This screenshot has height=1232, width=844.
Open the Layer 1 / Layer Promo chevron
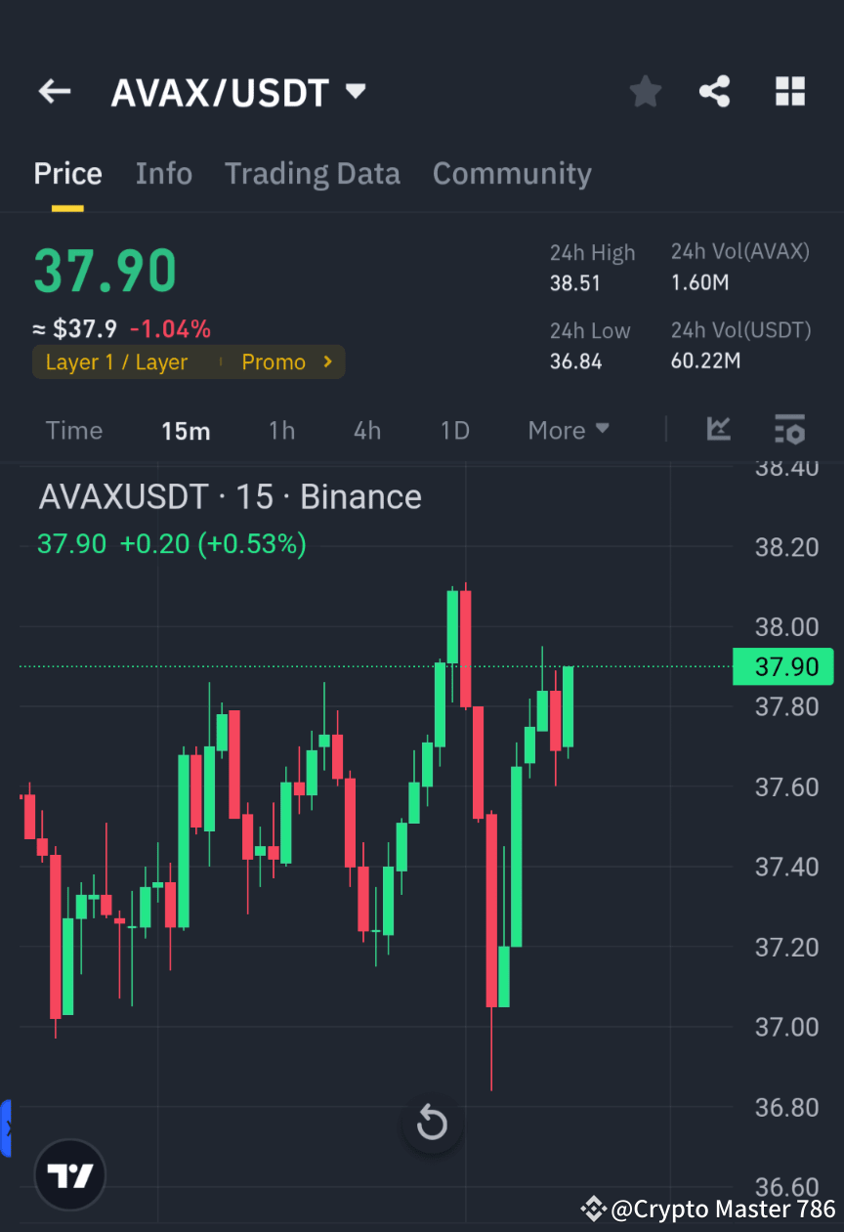click(x=327, y=361)
